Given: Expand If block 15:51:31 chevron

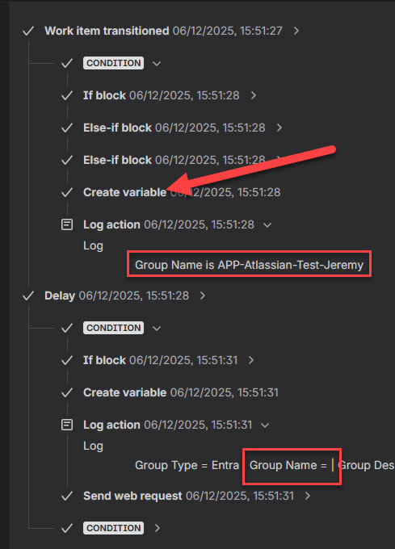Looking at the screenshot, I should click(x=250, y=360).
